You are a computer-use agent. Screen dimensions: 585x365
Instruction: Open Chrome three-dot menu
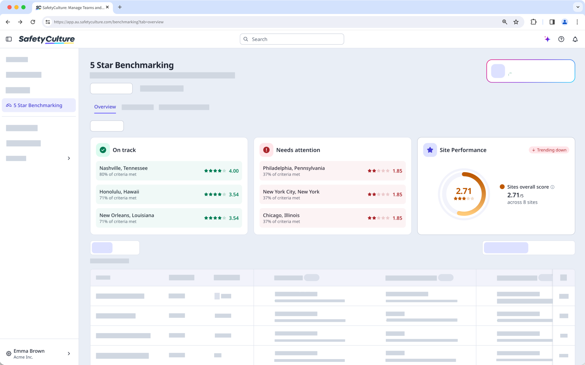click(x=577, y=22)
